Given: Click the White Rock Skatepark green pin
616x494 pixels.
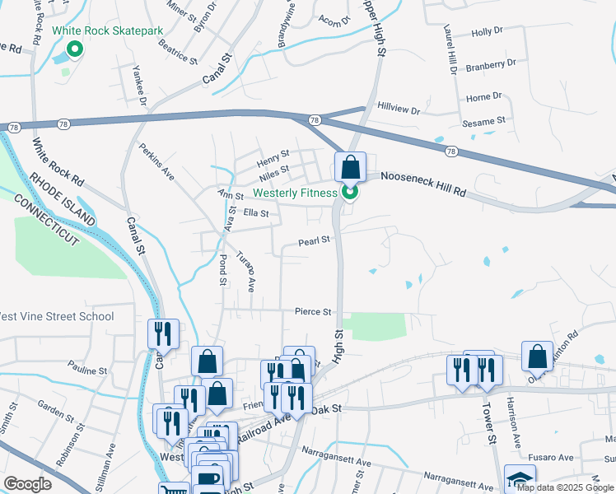Looking at the screenshot, I should tap(74, 49).
